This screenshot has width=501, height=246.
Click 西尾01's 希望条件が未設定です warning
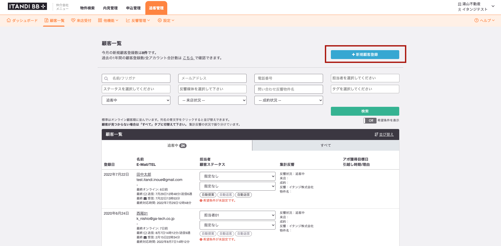coord(218,239)
